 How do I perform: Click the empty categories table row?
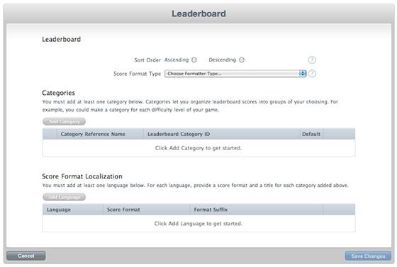(x=198, y=148)
